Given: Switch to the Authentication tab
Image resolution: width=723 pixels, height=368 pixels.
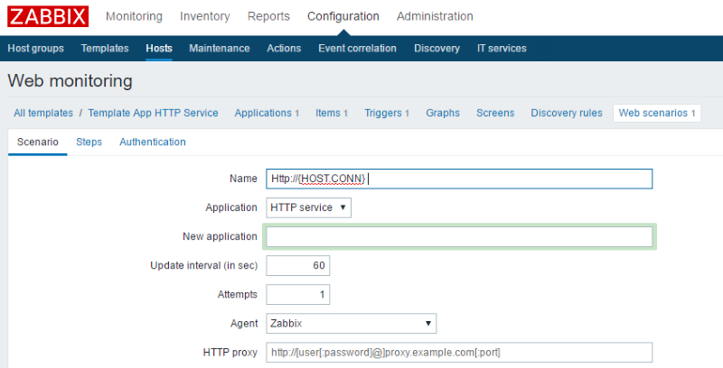Looking at the screenshot, I should (153, 143).
